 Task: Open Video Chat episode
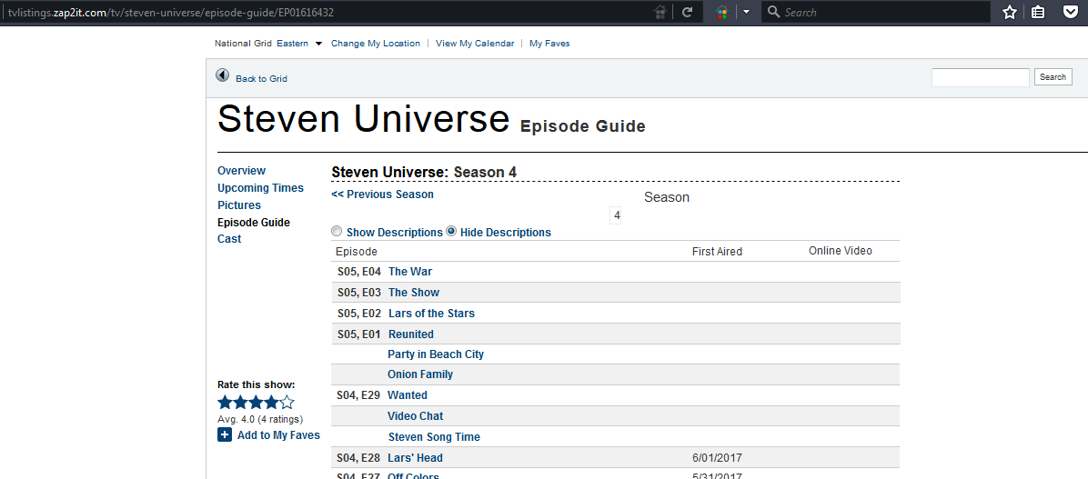pyautogui.click(x=416, y=416)
